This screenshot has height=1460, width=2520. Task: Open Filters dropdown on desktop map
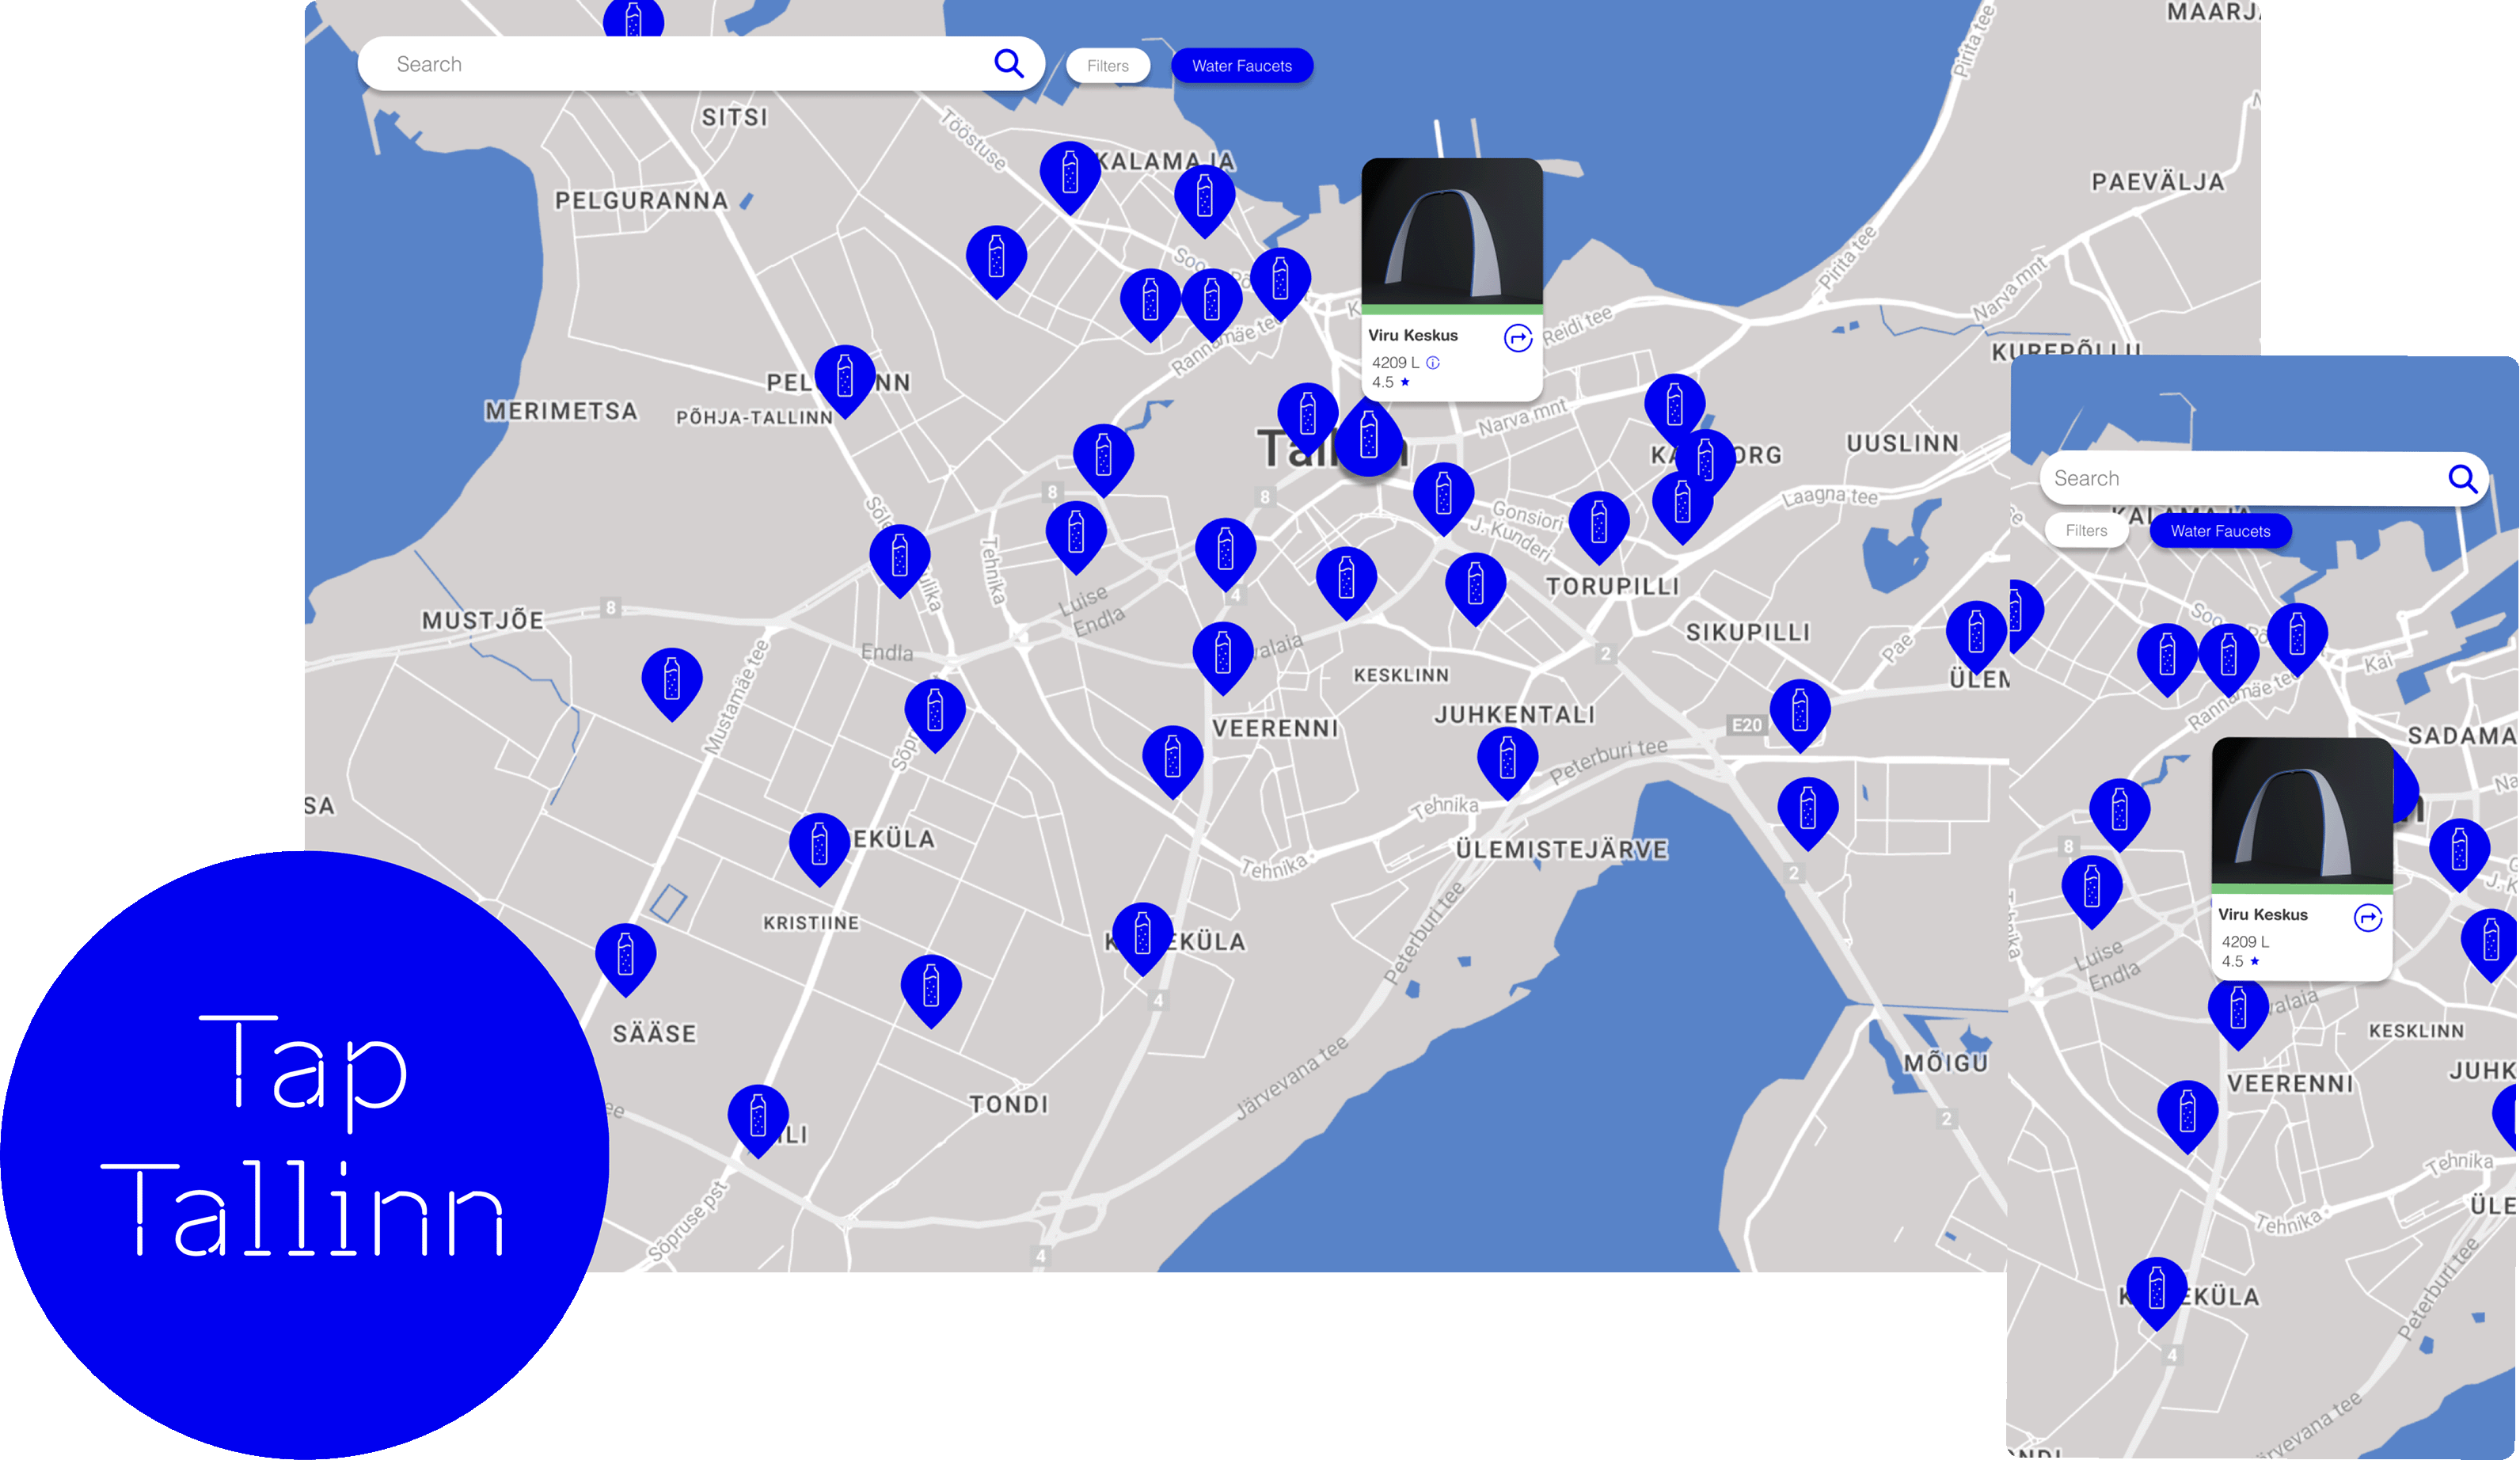click(x=1107, y=66)
